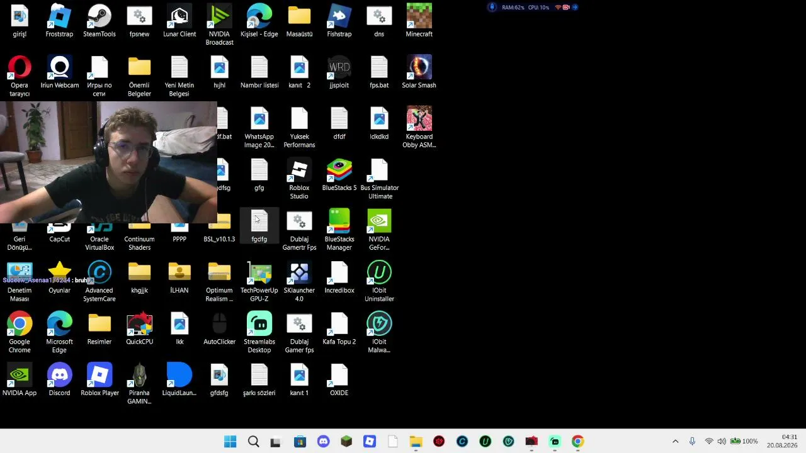
Task: Select the fps.bat file icon
Action: tap(379, 72)
